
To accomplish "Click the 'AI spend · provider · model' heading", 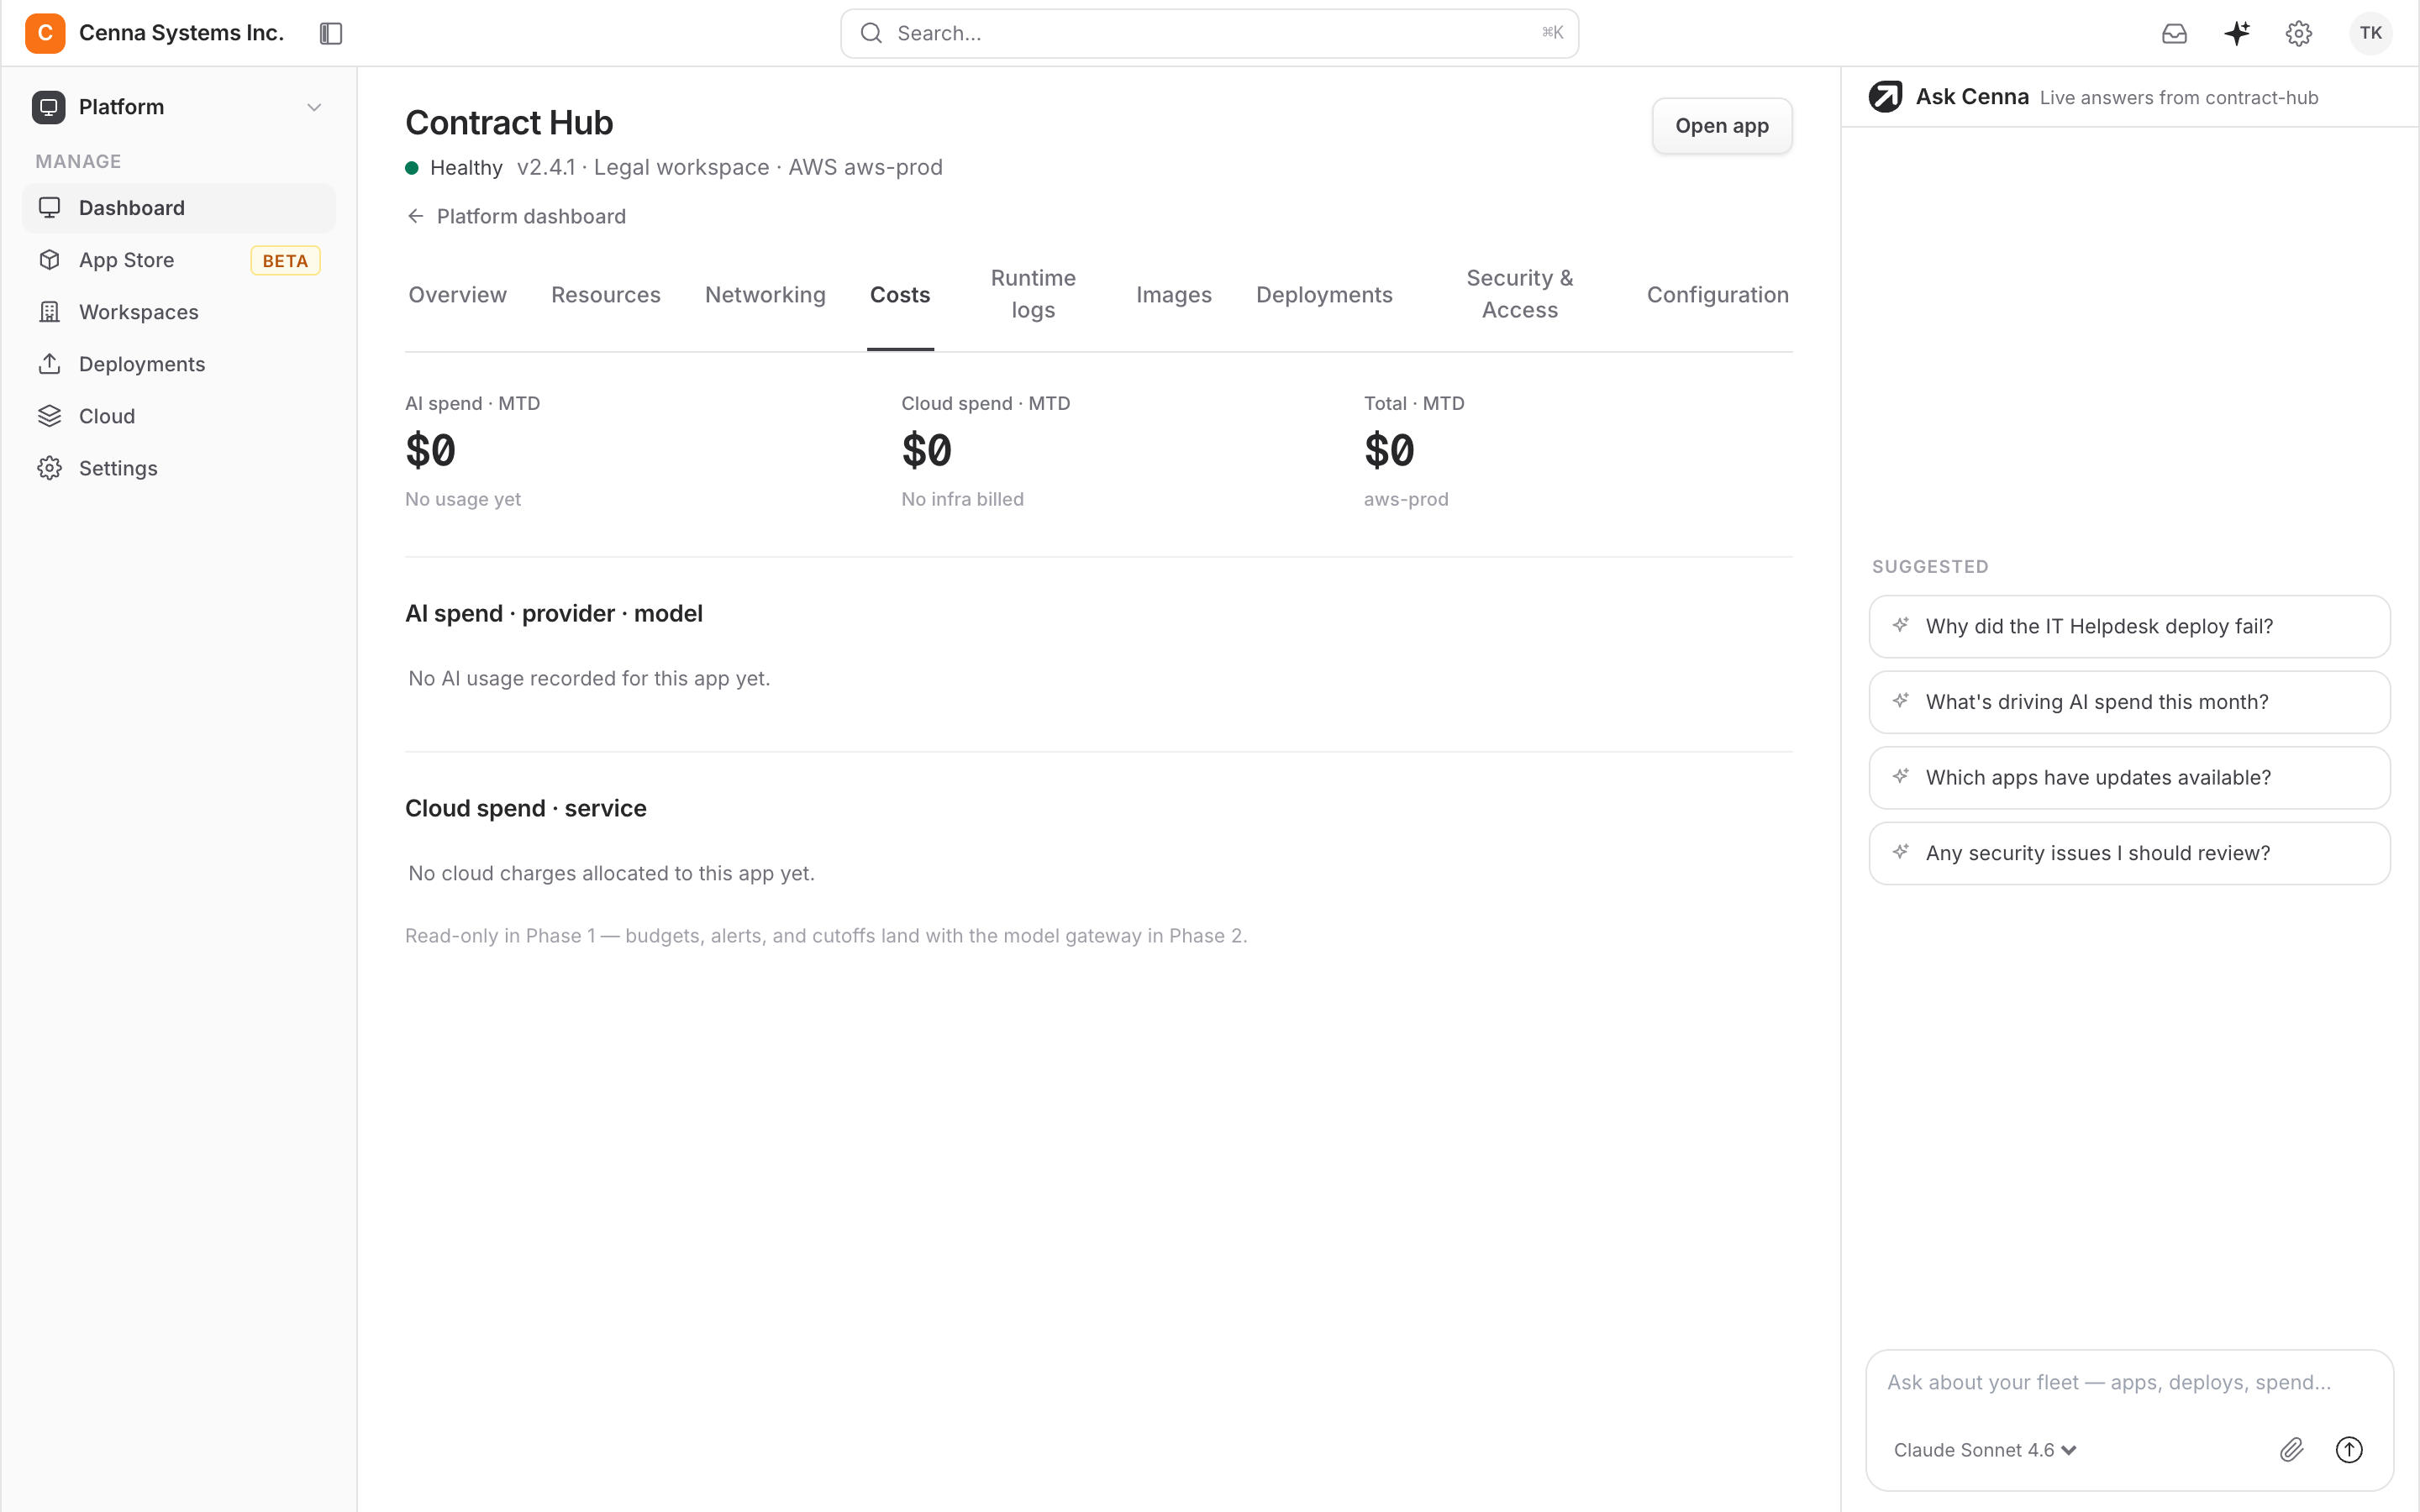I will [554, 613].
